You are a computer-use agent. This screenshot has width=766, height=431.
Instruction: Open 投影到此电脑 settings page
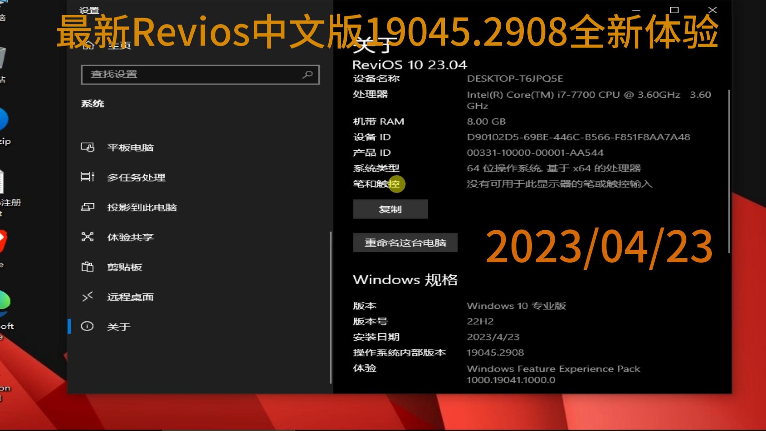pos(200,207)
